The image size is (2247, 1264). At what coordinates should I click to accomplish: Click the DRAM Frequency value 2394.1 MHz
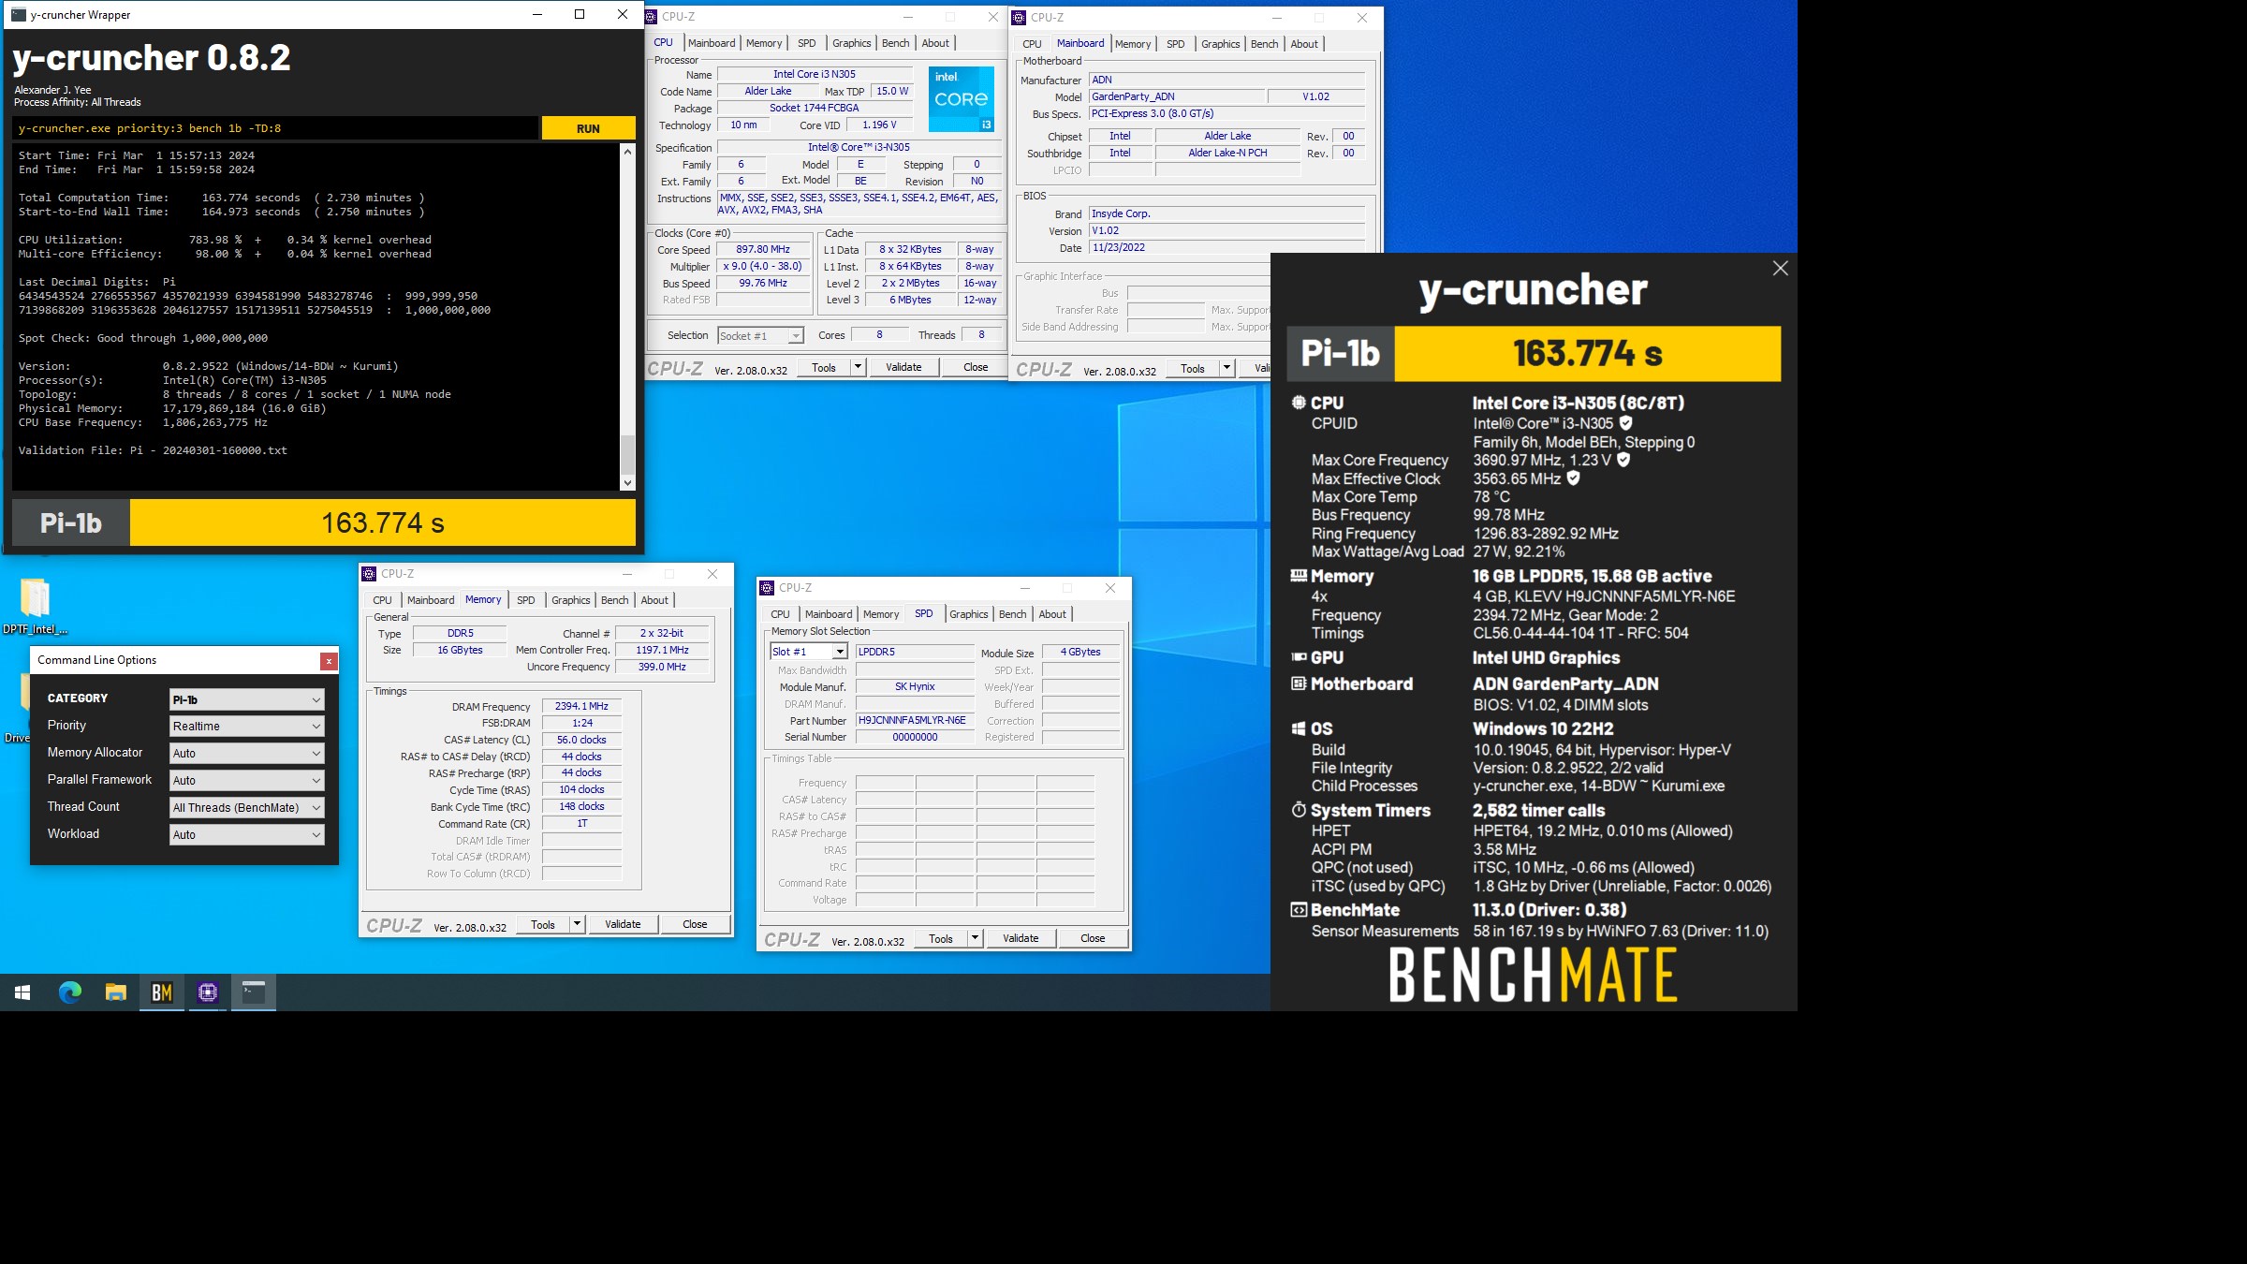click(x=581, y=706)
